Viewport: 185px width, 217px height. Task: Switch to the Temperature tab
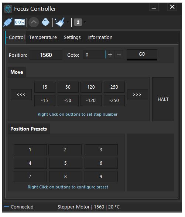tap(43, 37)
